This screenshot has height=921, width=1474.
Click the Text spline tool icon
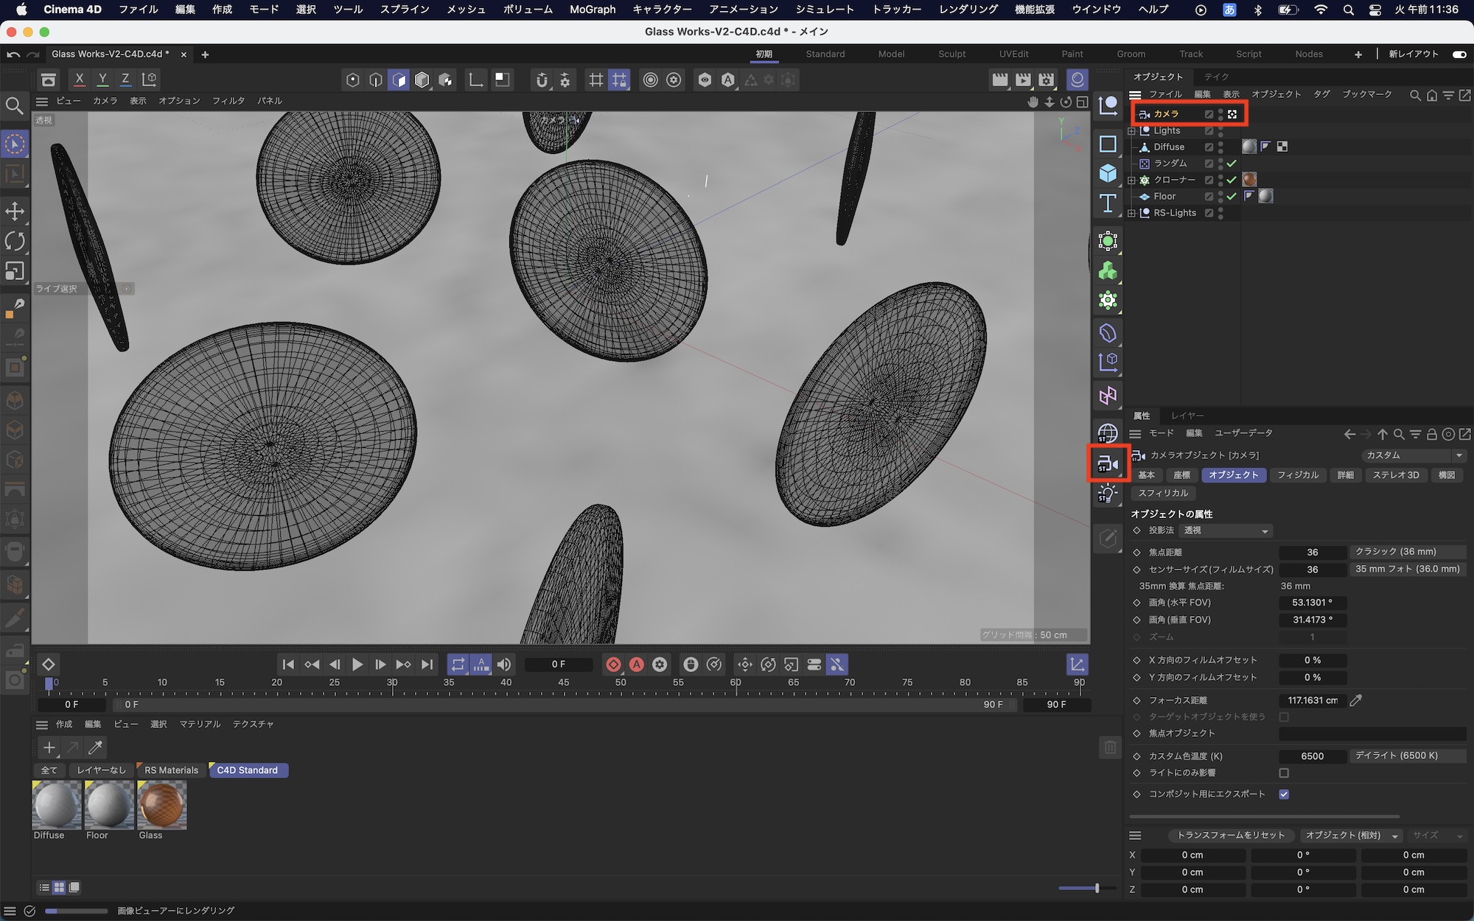(x=1108, y=203)
